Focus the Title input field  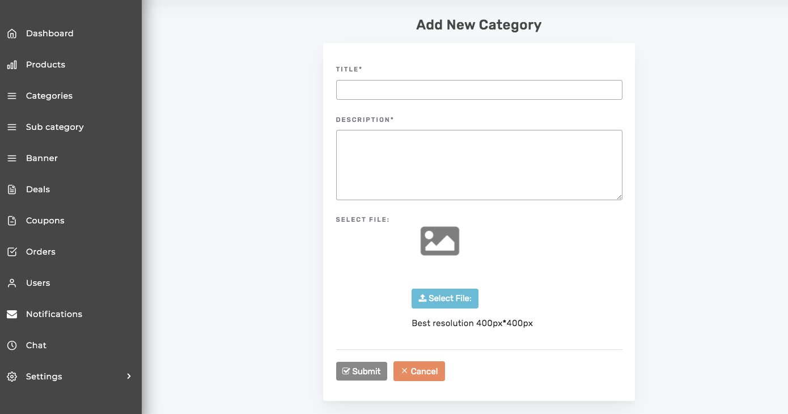(x=479, y=90)
